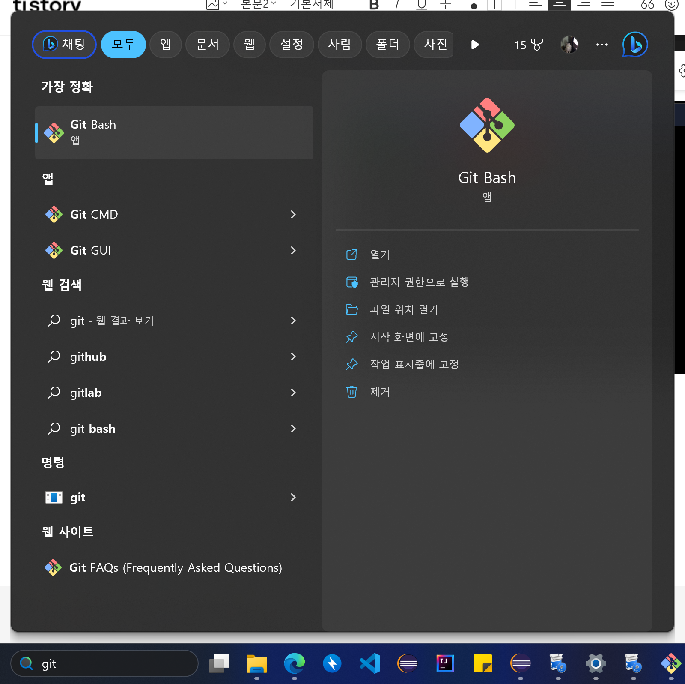Click the large Git Bash logo
Viewport: 685px width, 684px height.
click(487, 125)
